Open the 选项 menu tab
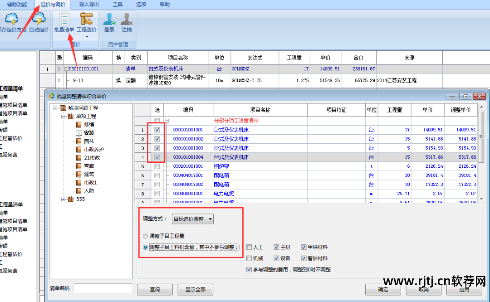Viewport: 490px width, 302px height. click(141, 5)
